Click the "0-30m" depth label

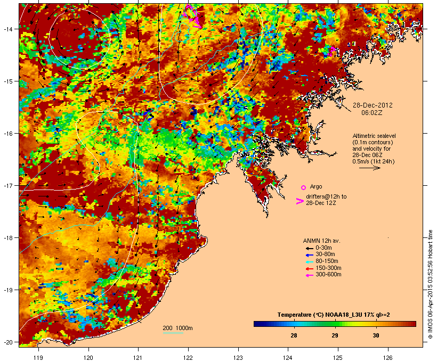pos(323,248)
